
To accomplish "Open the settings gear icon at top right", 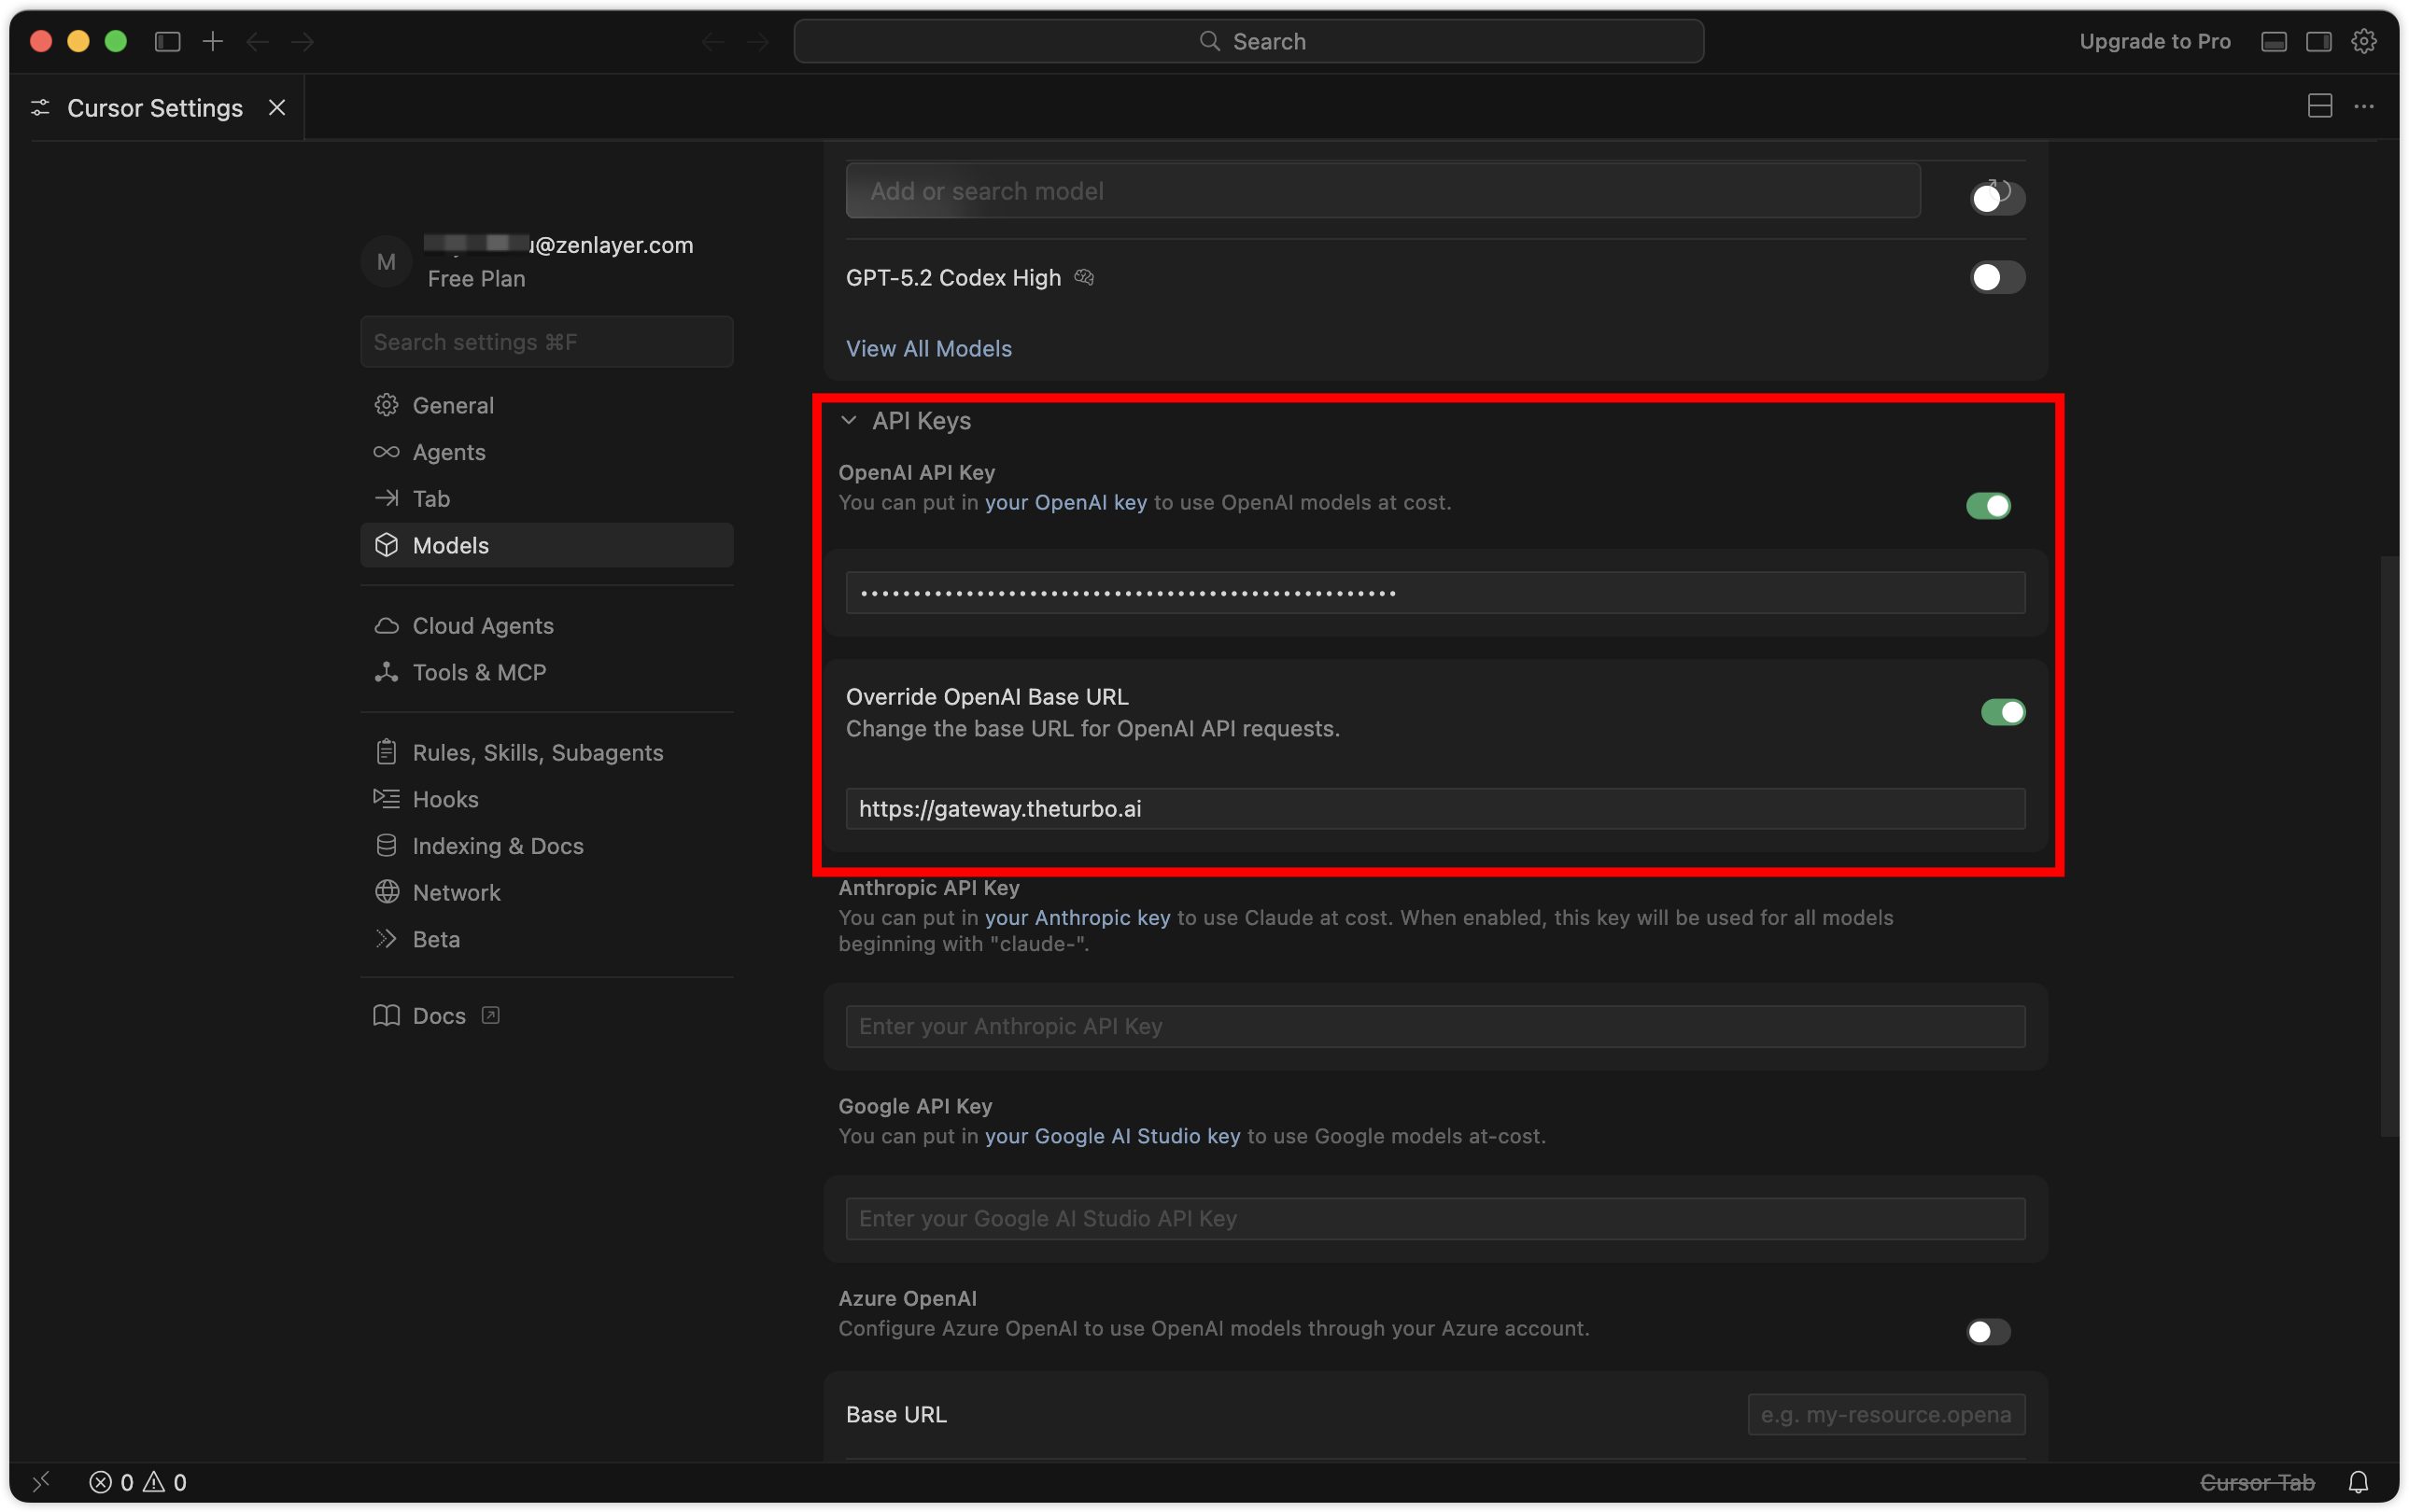I will pos(2363,41).
